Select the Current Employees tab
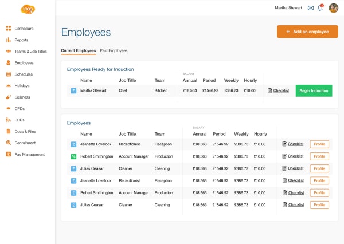Image resolution: width=344 pixels, height=244 pixels. click(x=79, y=50)
